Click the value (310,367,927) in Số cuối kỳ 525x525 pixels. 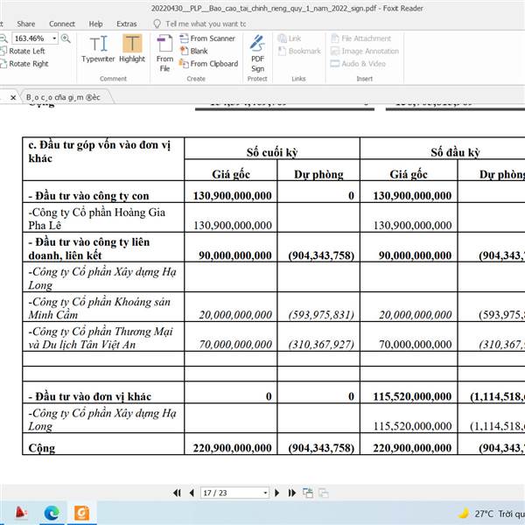(321, 344)
